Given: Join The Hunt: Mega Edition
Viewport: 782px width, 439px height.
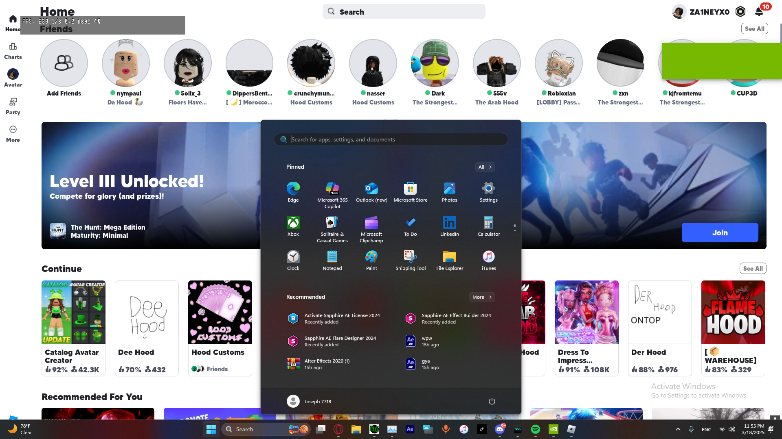Looking at the screenshot, I should (x=720, y=233).
